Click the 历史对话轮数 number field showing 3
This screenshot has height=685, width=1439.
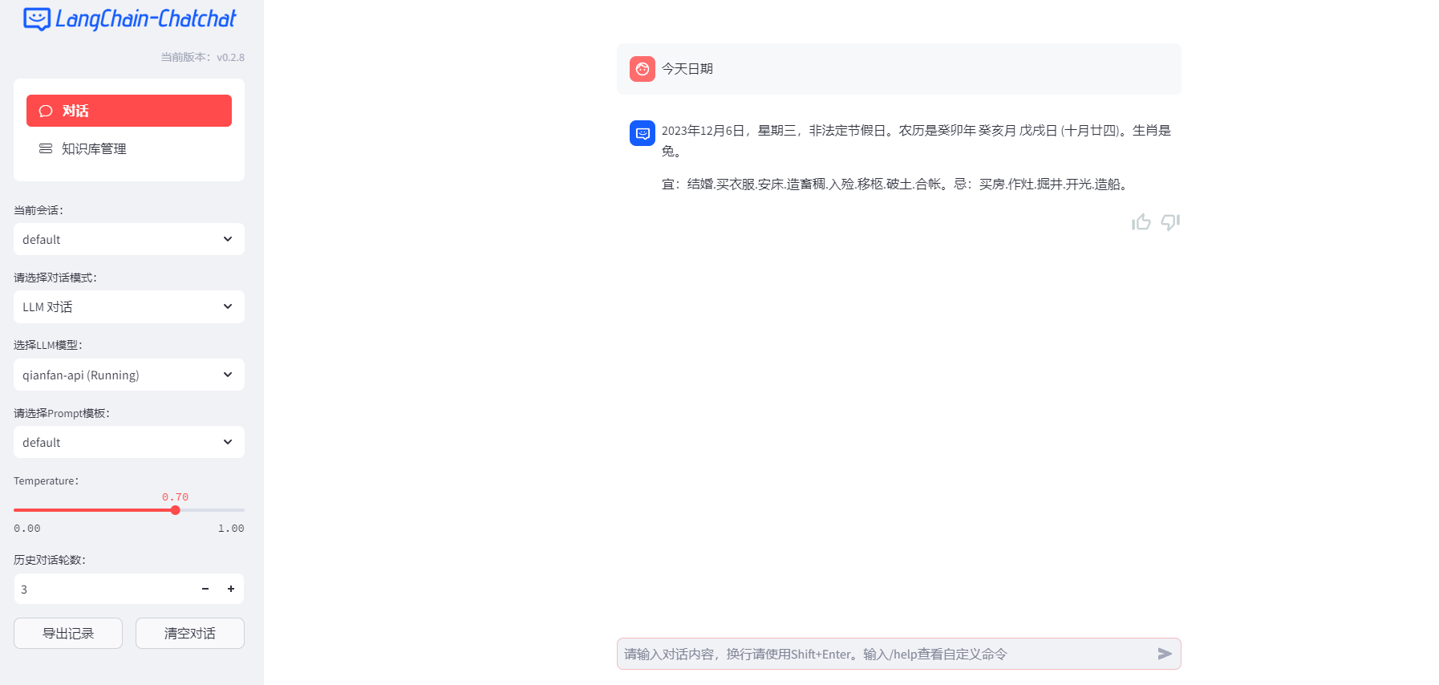point(103,589)
